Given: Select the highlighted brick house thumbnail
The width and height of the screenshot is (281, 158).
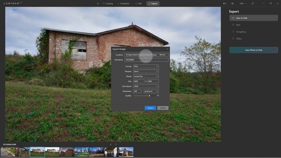Looking at the screenshot, I should tap(37, 152).
